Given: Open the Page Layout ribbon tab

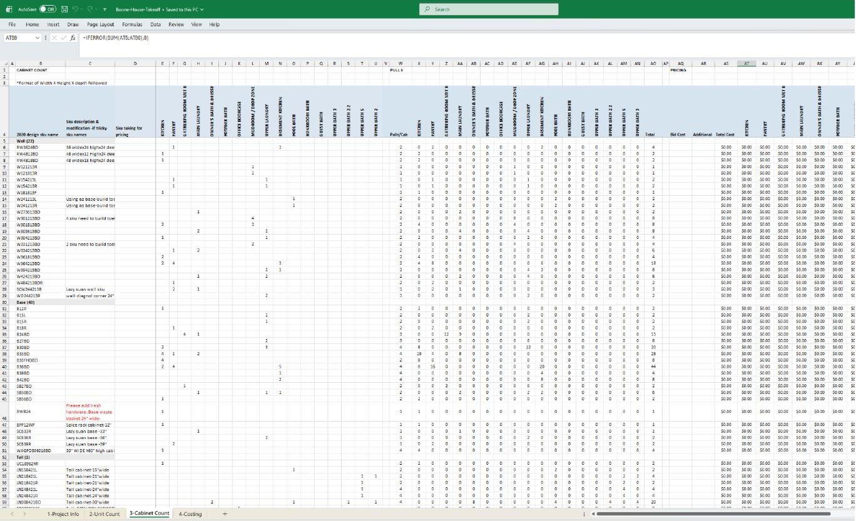Looking at the screenshot, I should click(101, 24).
